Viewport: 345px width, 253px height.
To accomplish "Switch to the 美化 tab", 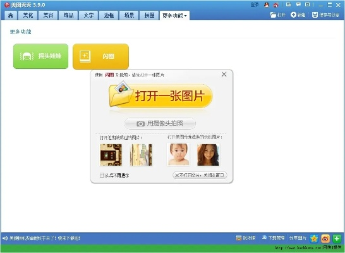I will pos(28,15).
